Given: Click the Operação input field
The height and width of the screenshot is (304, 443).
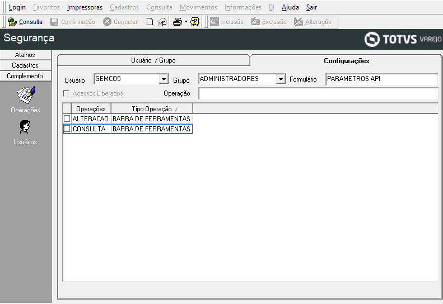Looking at the screenshot, I should [319, 94].
